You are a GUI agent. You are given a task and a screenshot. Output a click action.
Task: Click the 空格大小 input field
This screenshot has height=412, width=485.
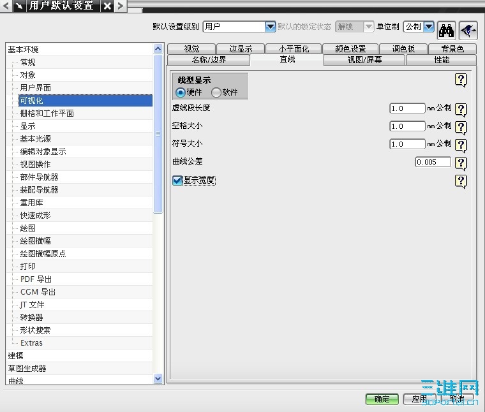[407, 126]
